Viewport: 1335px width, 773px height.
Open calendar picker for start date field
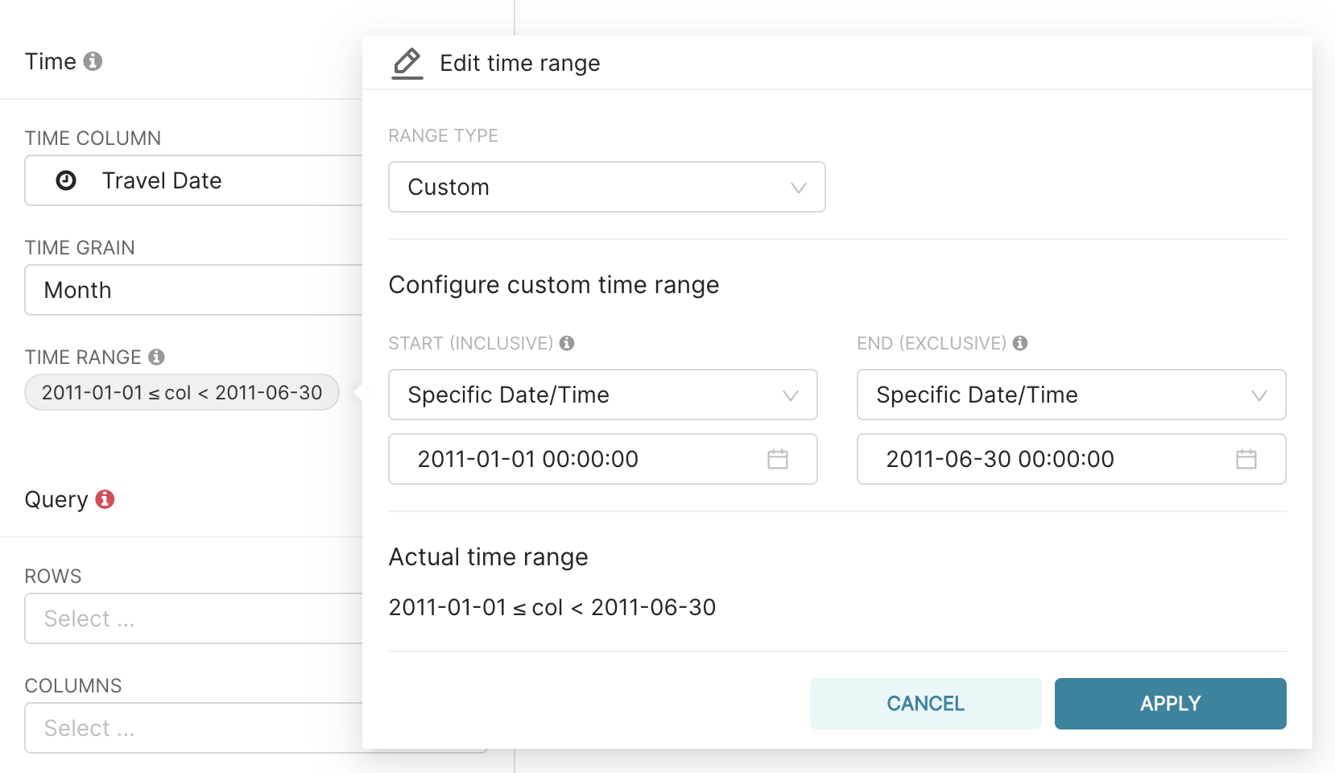pos(777,459)
